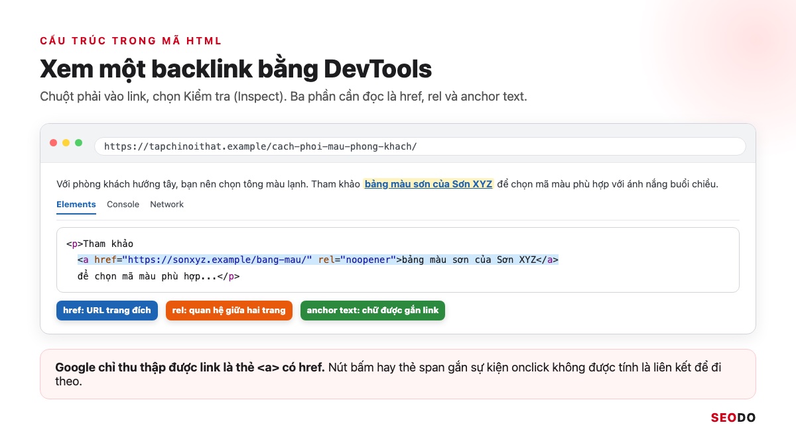The height and width of the screenshot is (439, 796).
Task: Open the 'bảng màu sơn của Sơn XYZ' link
Action: coord(429,184)
